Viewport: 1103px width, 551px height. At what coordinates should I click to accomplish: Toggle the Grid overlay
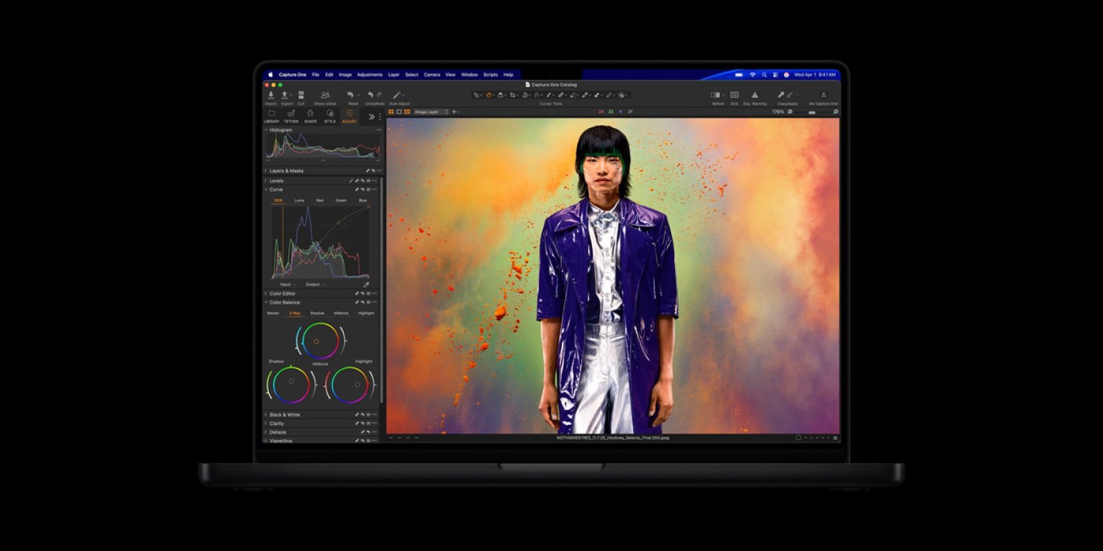coord(734,95)
